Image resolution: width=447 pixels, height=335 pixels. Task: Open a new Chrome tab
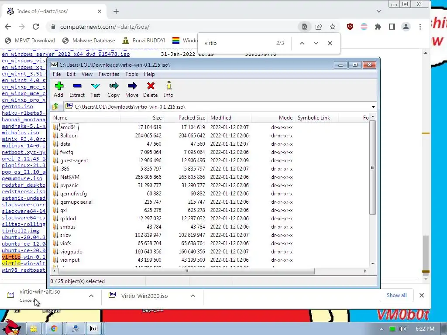116,11
